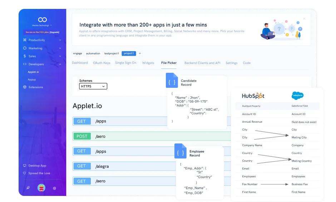Image resolution: width=336 pixels, height=202 pixels.
Task: Close the integration banner
Action: [x=304, y=19]
